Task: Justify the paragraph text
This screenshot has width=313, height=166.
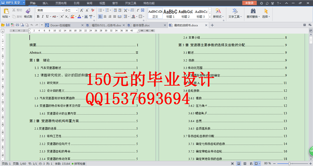Action: click(x=115, y=17)
